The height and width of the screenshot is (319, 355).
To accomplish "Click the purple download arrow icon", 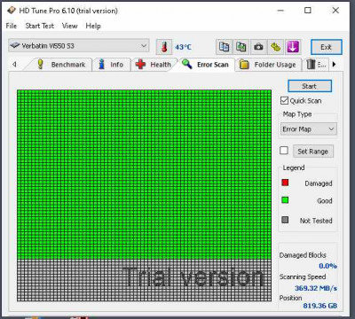I will [293, 47].
